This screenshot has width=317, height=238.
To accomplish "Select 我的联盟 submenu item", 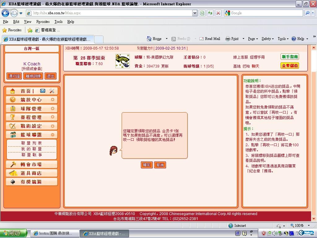I will click(x=32, y=149).
